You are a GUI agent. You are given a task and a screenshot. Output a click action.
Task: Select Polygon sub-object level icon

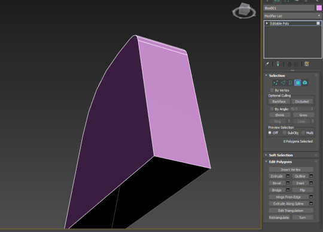click(298, 83)
